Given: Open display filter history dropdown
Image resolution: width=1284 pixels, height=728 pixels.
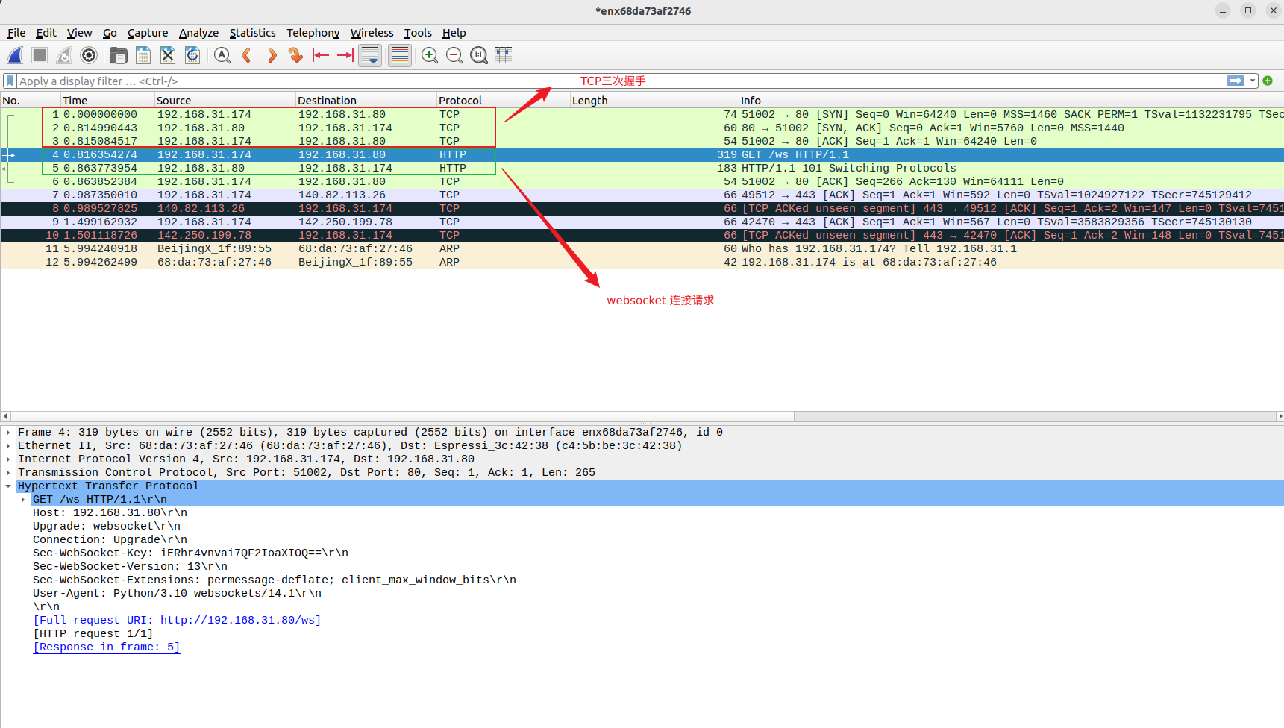Looking at the screenshot, I should tap(1253, 81).
